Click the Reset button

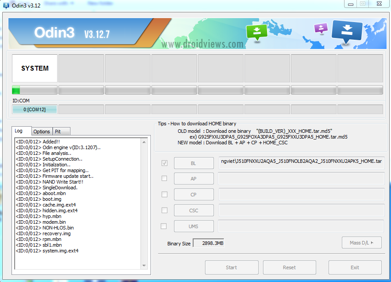(x=290, y=267)
